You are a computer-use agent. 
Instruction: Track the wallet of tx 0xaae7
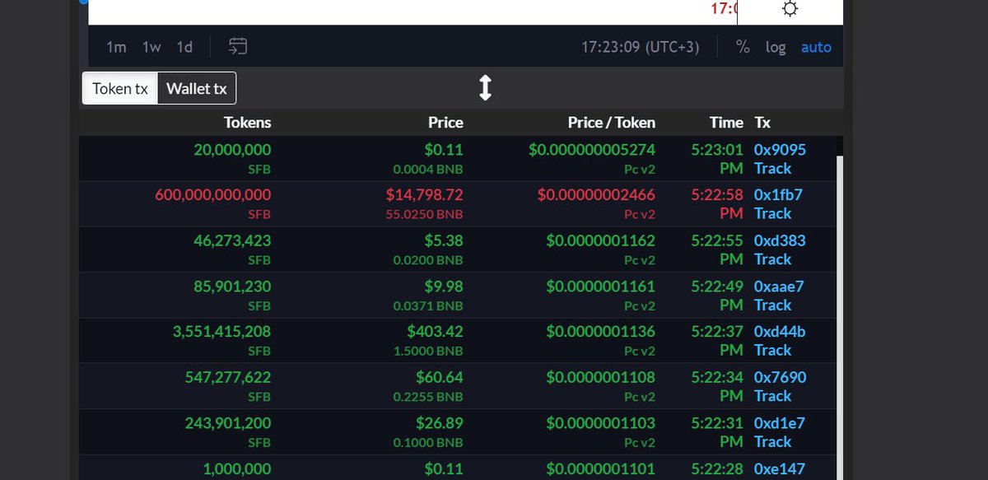tap(772, 305)
